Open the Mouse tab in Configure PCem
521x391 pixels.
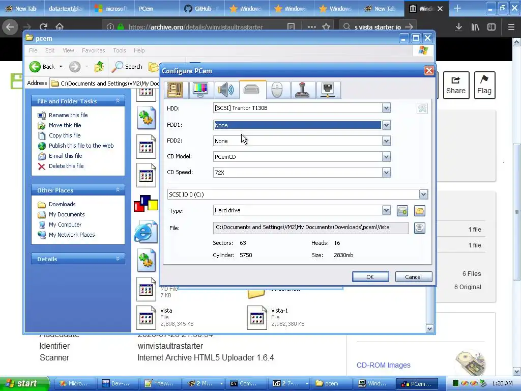pyautogui.click(x=277, y=90)
